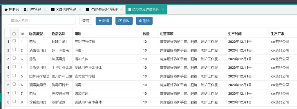Select the 消毒泡腾片 name cell

[61, 85]
